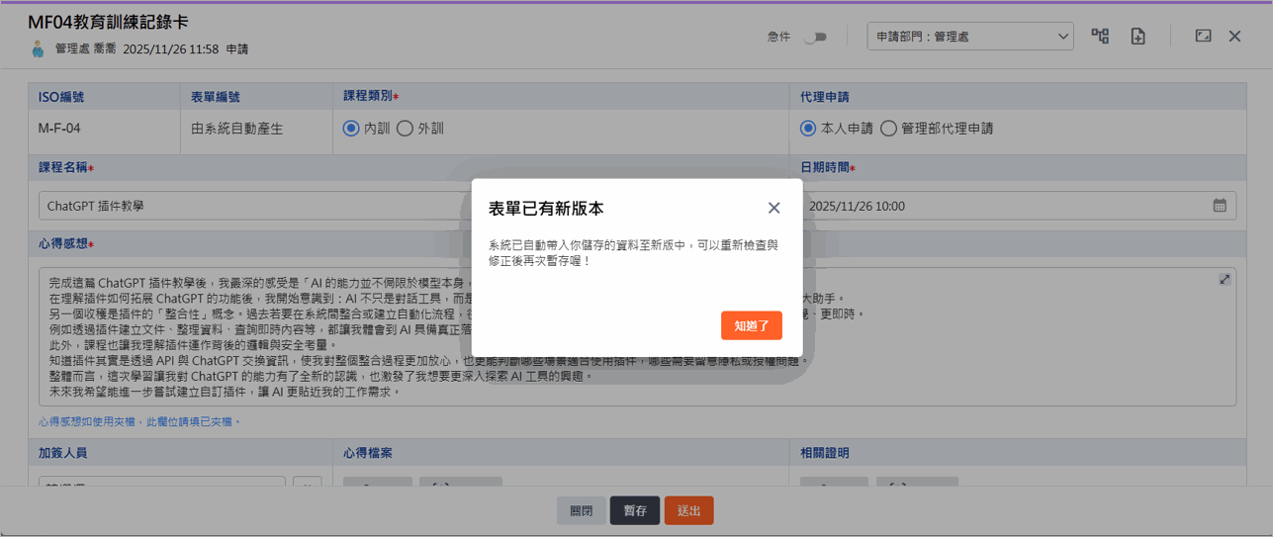Click the 暫存 save draft button
This screenshot has width=1273, height=537.
pos(634,510)
